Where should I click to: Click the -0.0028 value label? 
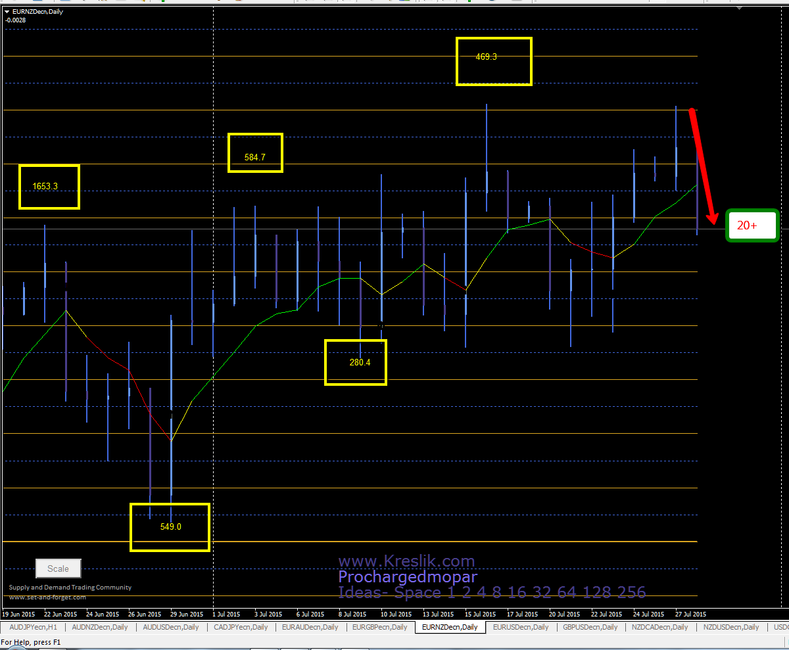pyautogui.click(x=16, y=20)
